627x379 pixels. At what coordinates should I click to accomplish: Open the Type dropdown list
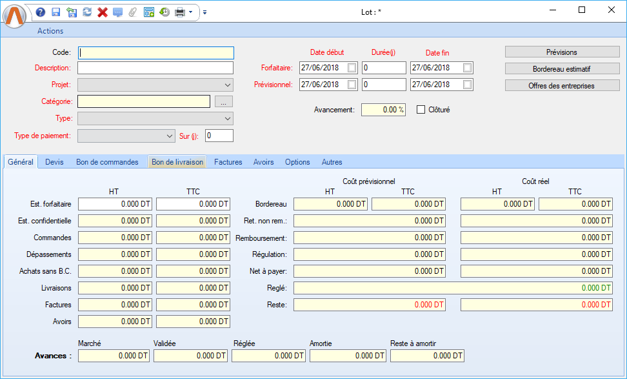(228, 118)
